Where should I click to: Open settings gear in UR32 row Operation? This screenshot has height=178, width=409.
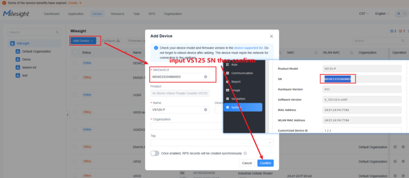pos(403,161)
